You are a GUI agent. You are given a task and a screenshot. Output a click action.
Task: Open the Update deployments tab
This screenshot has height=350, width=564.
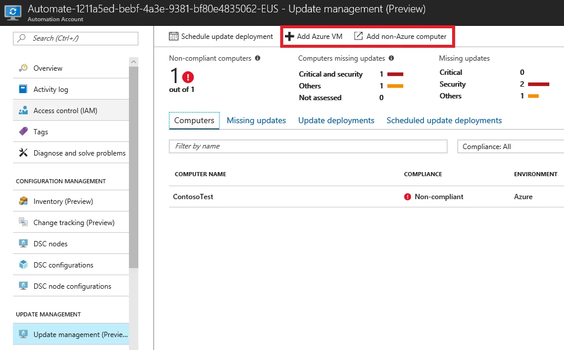click(336, 120)
